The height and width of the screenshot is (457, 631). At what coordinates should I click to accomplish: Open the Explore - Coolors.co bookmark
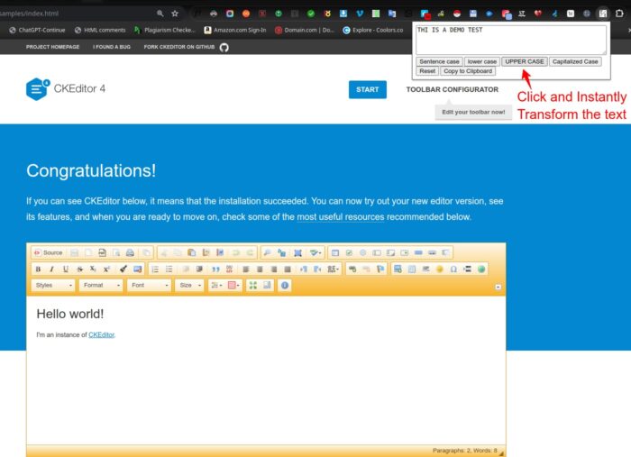pyautogui.click(x=372, y=30)
